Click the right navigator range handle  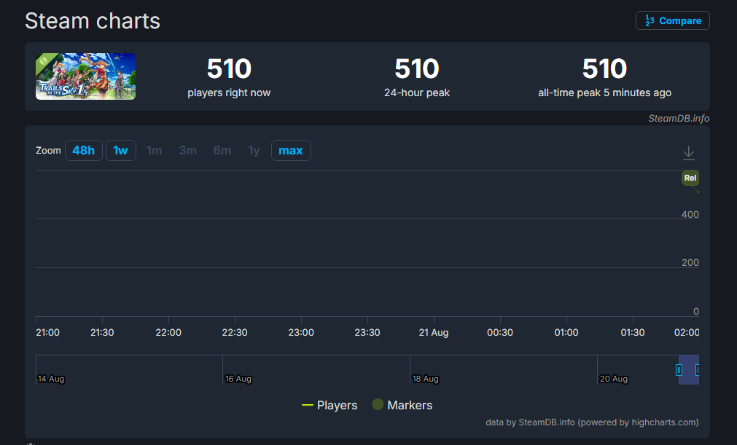[x=697, y=370]
